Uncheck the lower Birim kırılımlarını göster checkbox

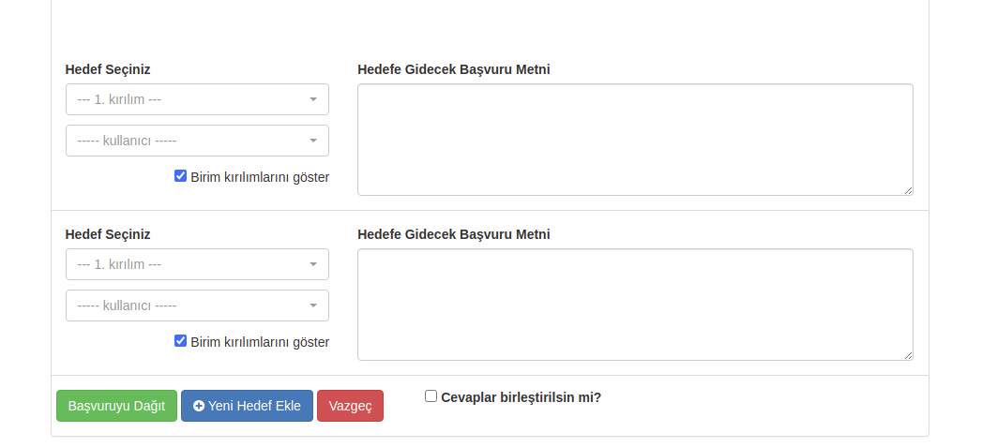coord(180,340)
